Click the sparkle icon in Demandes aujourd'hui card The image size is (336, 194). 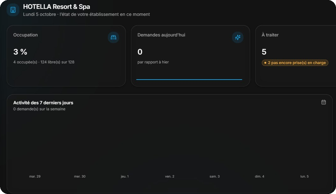[x=238, y=37]
